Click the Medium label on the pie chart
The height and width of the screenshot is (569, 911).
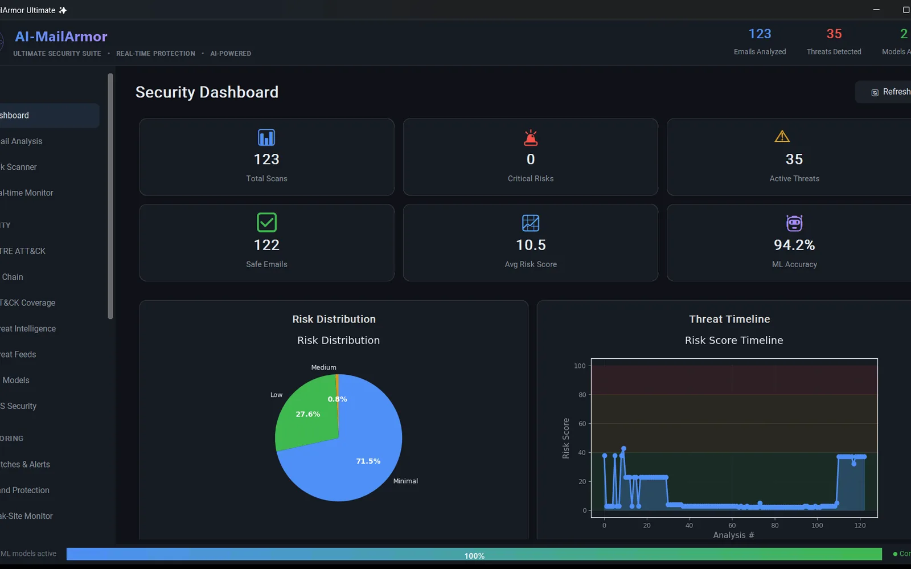click(323, 367)
